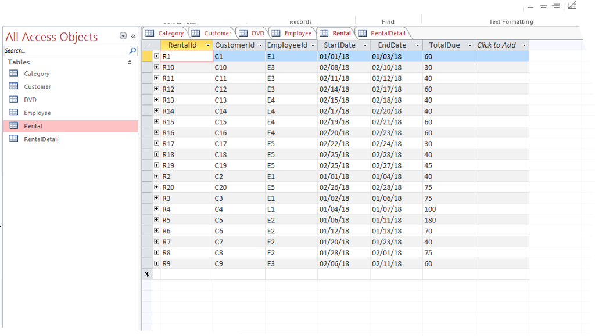Viewport: 595px width, 336px height.
Task: Click the search magnifier icon in the navigation pane
Action: point(132,50)
